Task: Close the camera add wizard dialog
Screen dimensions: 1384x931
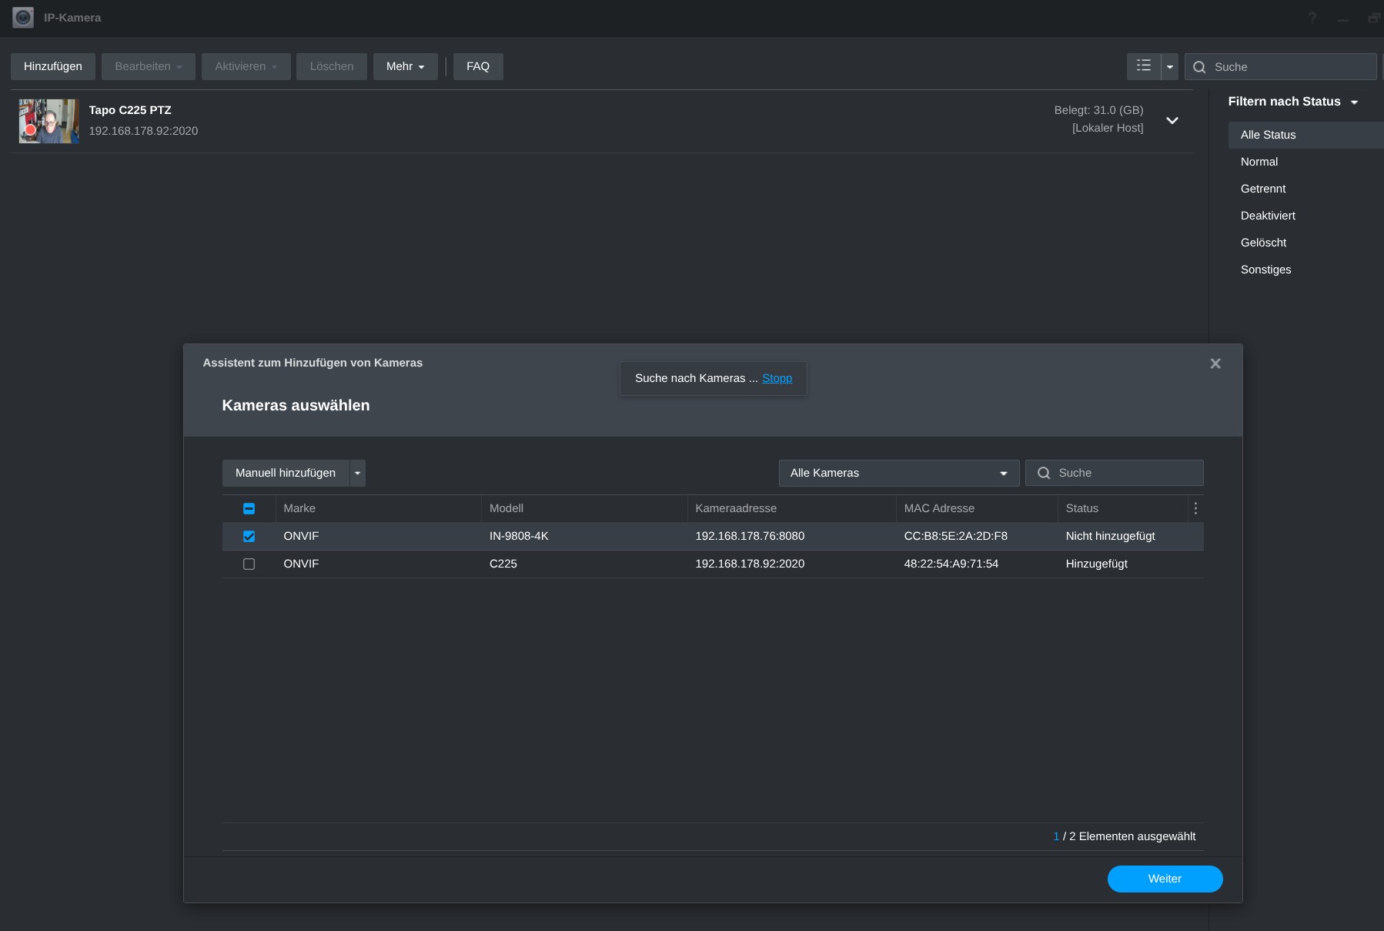Action: coord(1215,363)
